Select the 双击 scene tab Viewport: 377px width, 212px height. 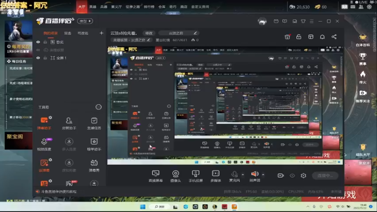tap(67, 33)
